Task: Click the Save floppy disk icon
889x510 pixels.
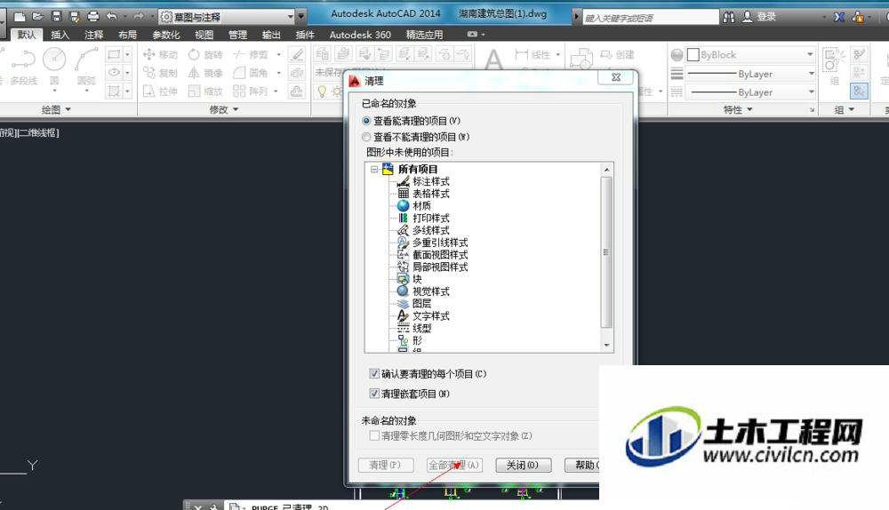Action: pos(56,16)
